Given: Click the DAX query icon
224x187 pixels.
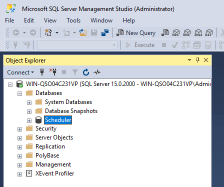Looking at the screenshot, I should (x=209, y=32).
